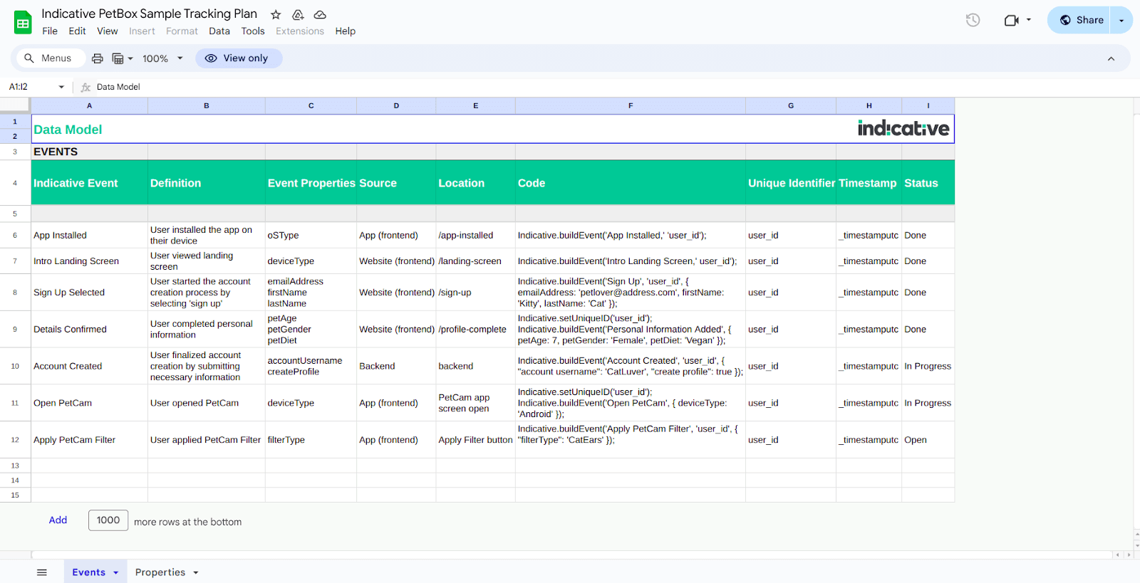
Task: Open the Extensions menu
Action: click(x=300, y=31)
